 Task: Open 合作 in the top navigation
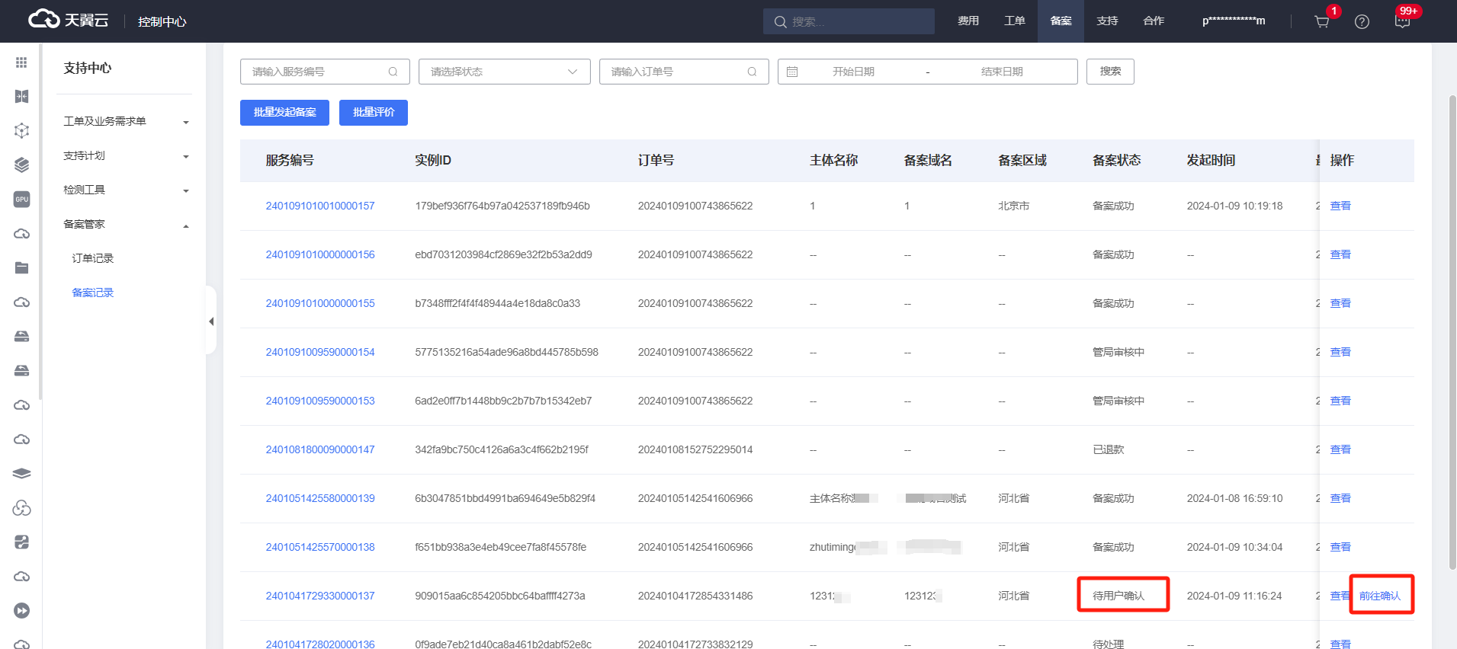(x=1154, y=21)
